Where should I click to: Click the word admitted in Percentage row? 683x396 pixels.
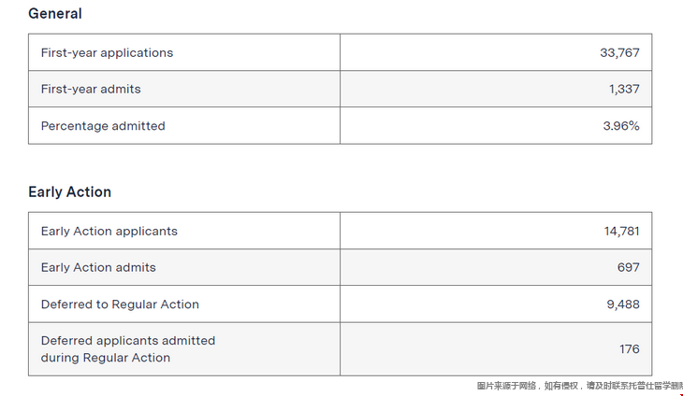click(138, 126)
